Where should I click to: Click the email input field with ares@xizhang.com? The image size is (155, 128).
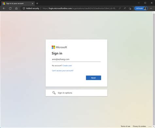(x=76, y=59)
